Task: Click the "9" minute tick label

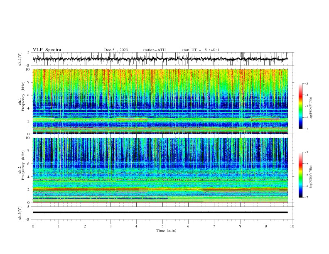Action: pos(266,226)
